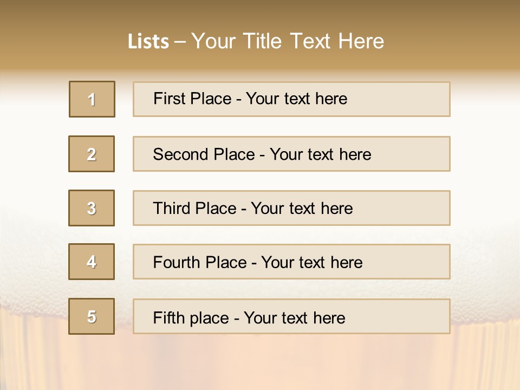
Task: Click the First Place text box
Action: click(x=291, y=99)
